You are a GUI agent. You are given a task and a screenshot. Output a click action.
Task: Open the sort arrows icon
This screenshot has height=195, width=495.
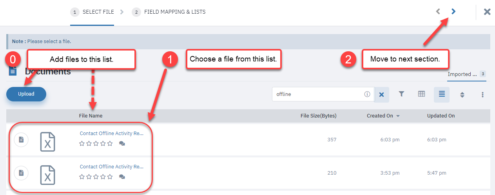coord(462,94)
